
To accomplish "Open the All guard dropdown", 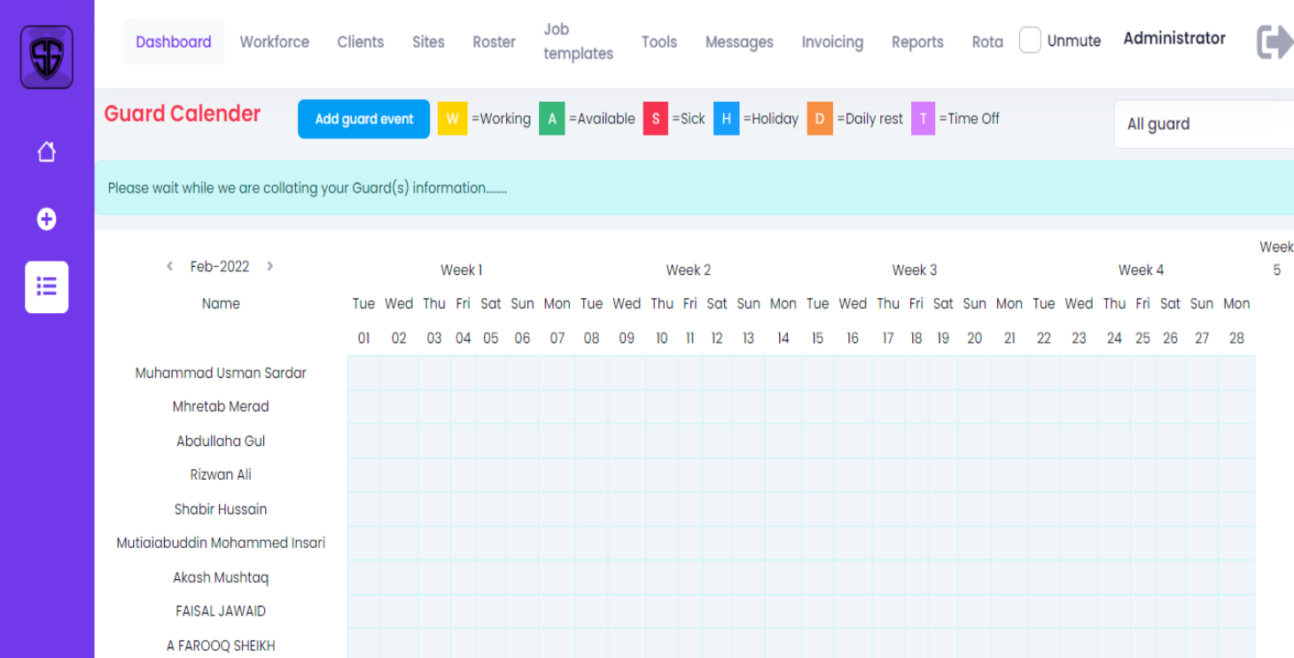I will point(1204,124).
